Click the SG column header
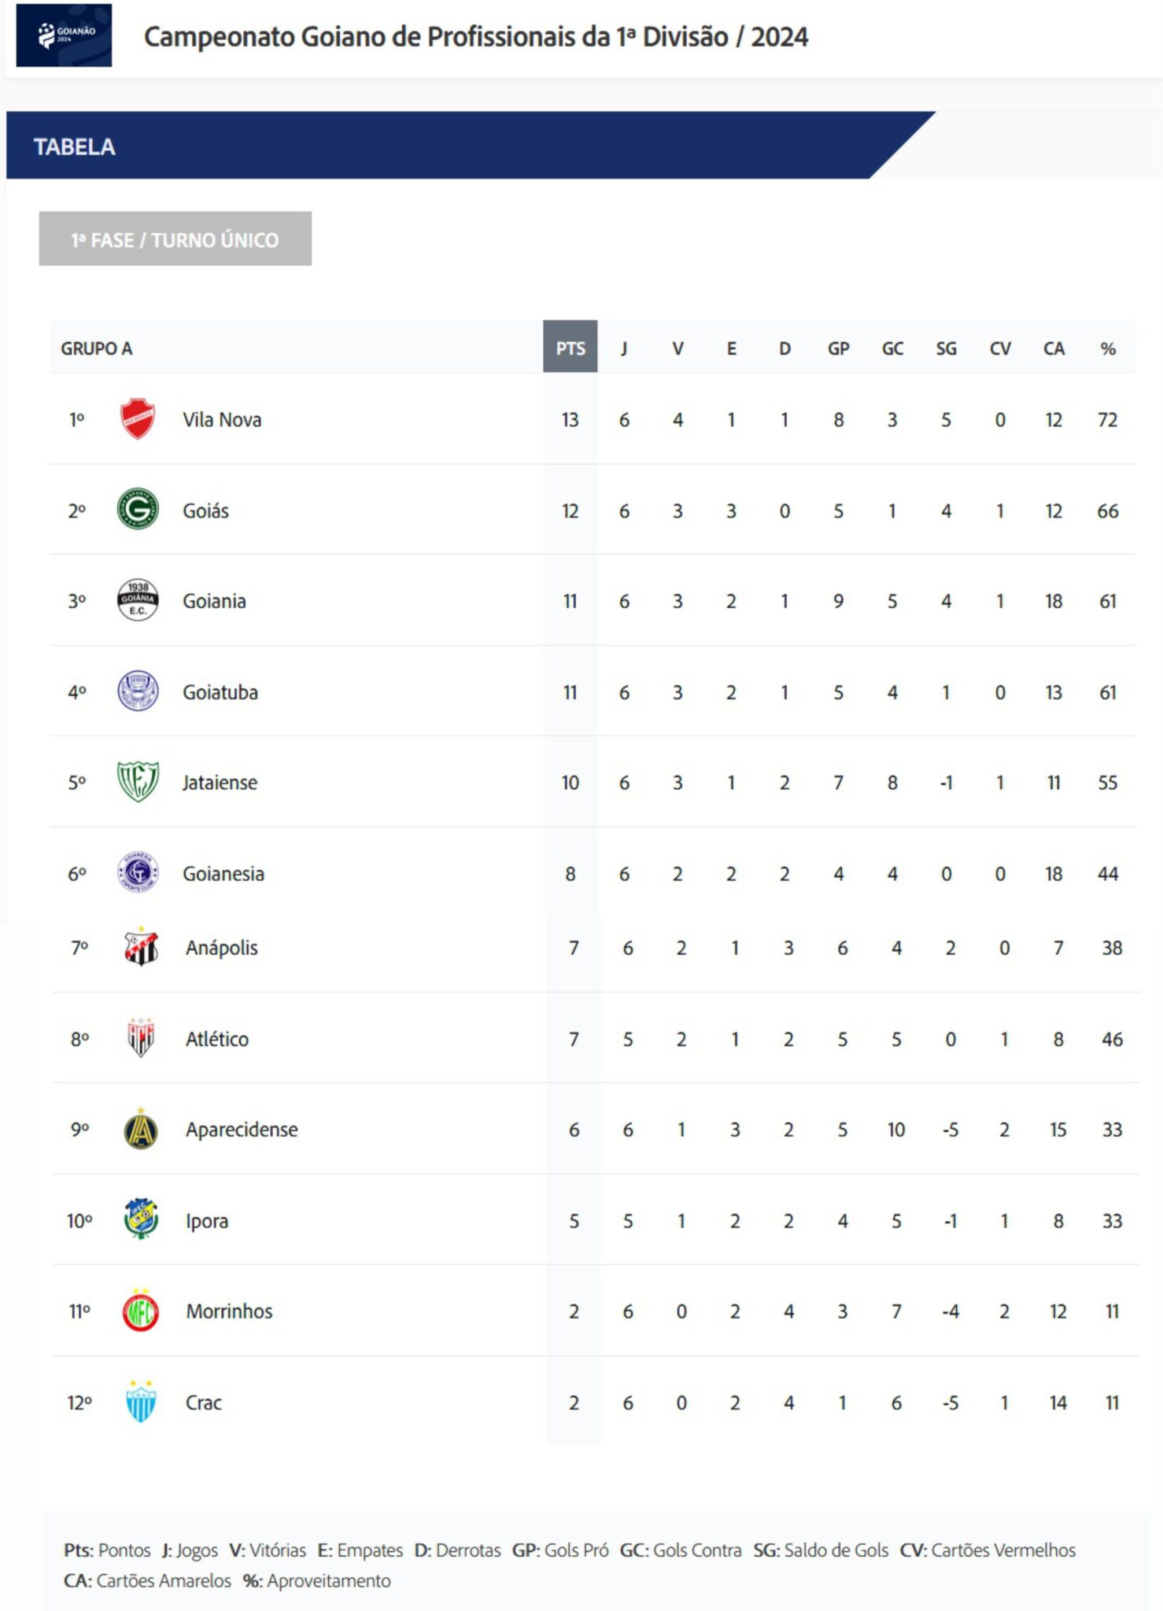The height and width of the screenshot is (1611, 1163). pos(947,348)
